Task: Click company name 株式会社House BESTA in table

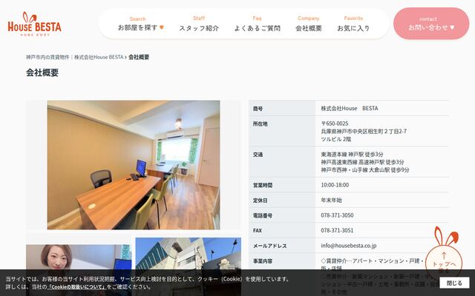Action: 350,109
